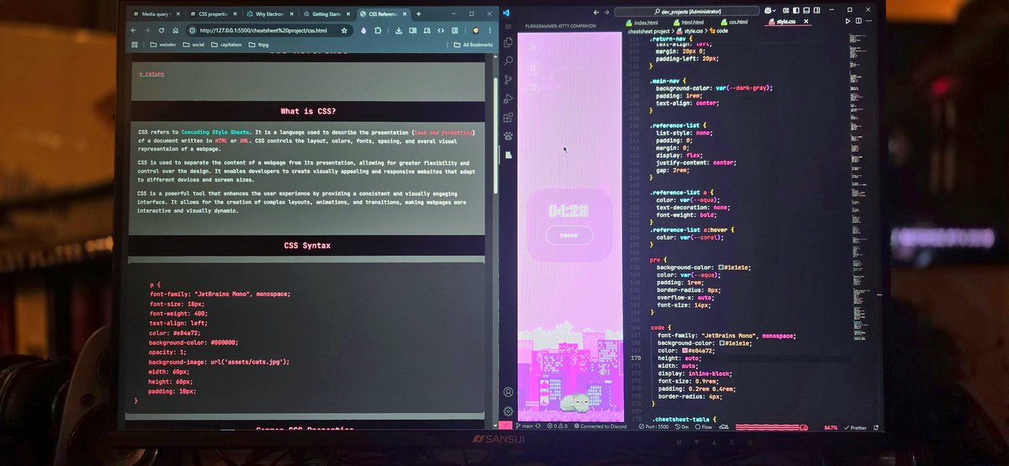Switch to the Media query browser tab
This screenshot has height=466, width=1009.
[157, 13]
